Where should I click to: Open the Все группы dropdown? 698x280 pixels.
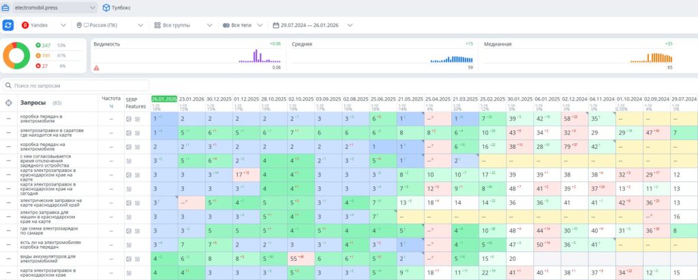[183, 25]
